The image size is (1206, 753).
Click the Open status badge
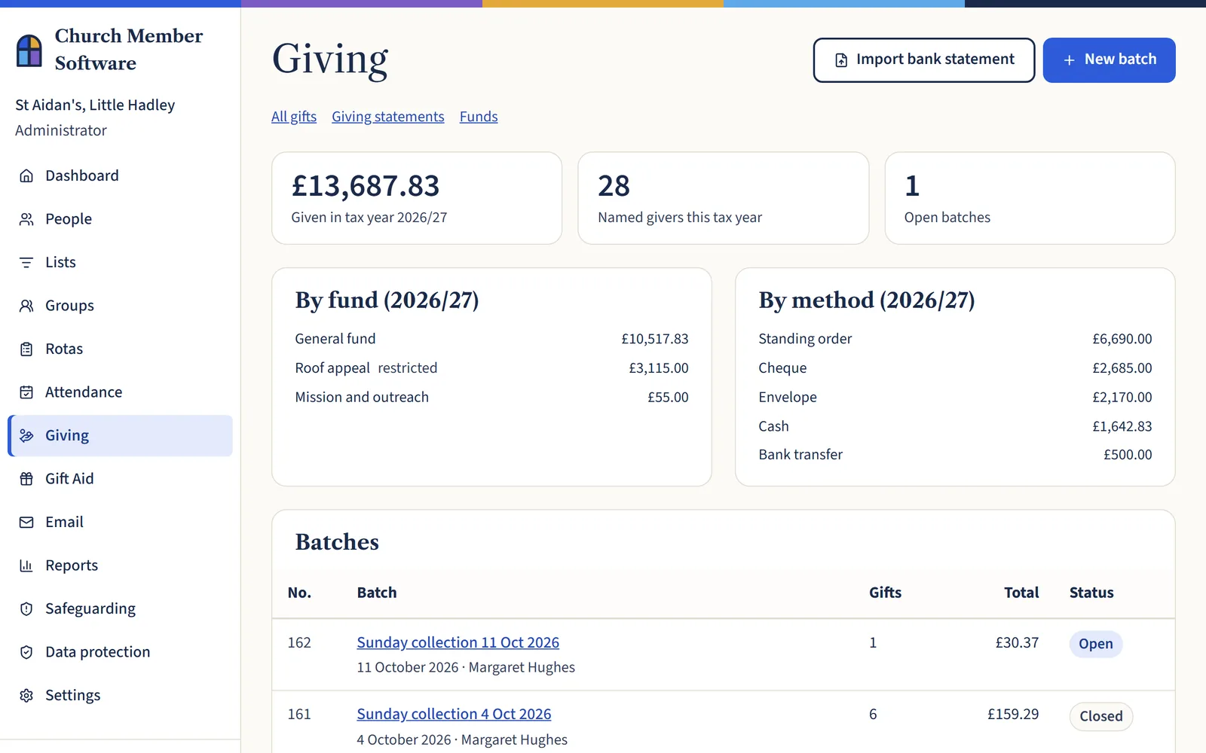click(1096, 644)
